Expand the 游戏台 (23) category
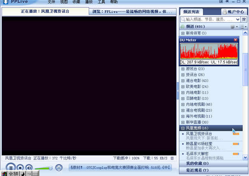 pyautogui.click(x=183, y=69)
